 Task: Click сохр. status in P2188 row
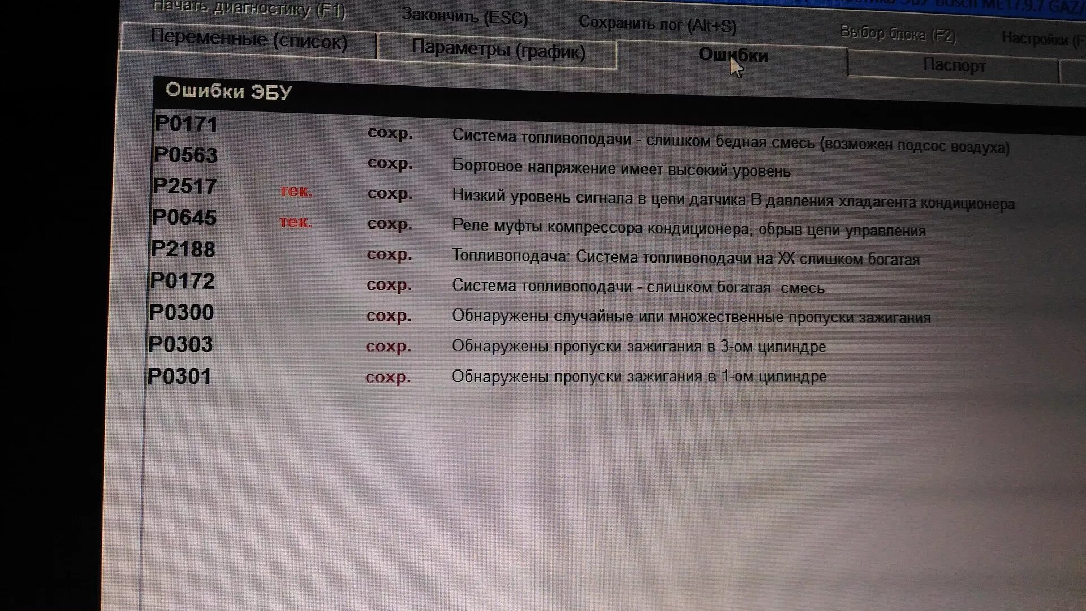click(x=389, y=255)
